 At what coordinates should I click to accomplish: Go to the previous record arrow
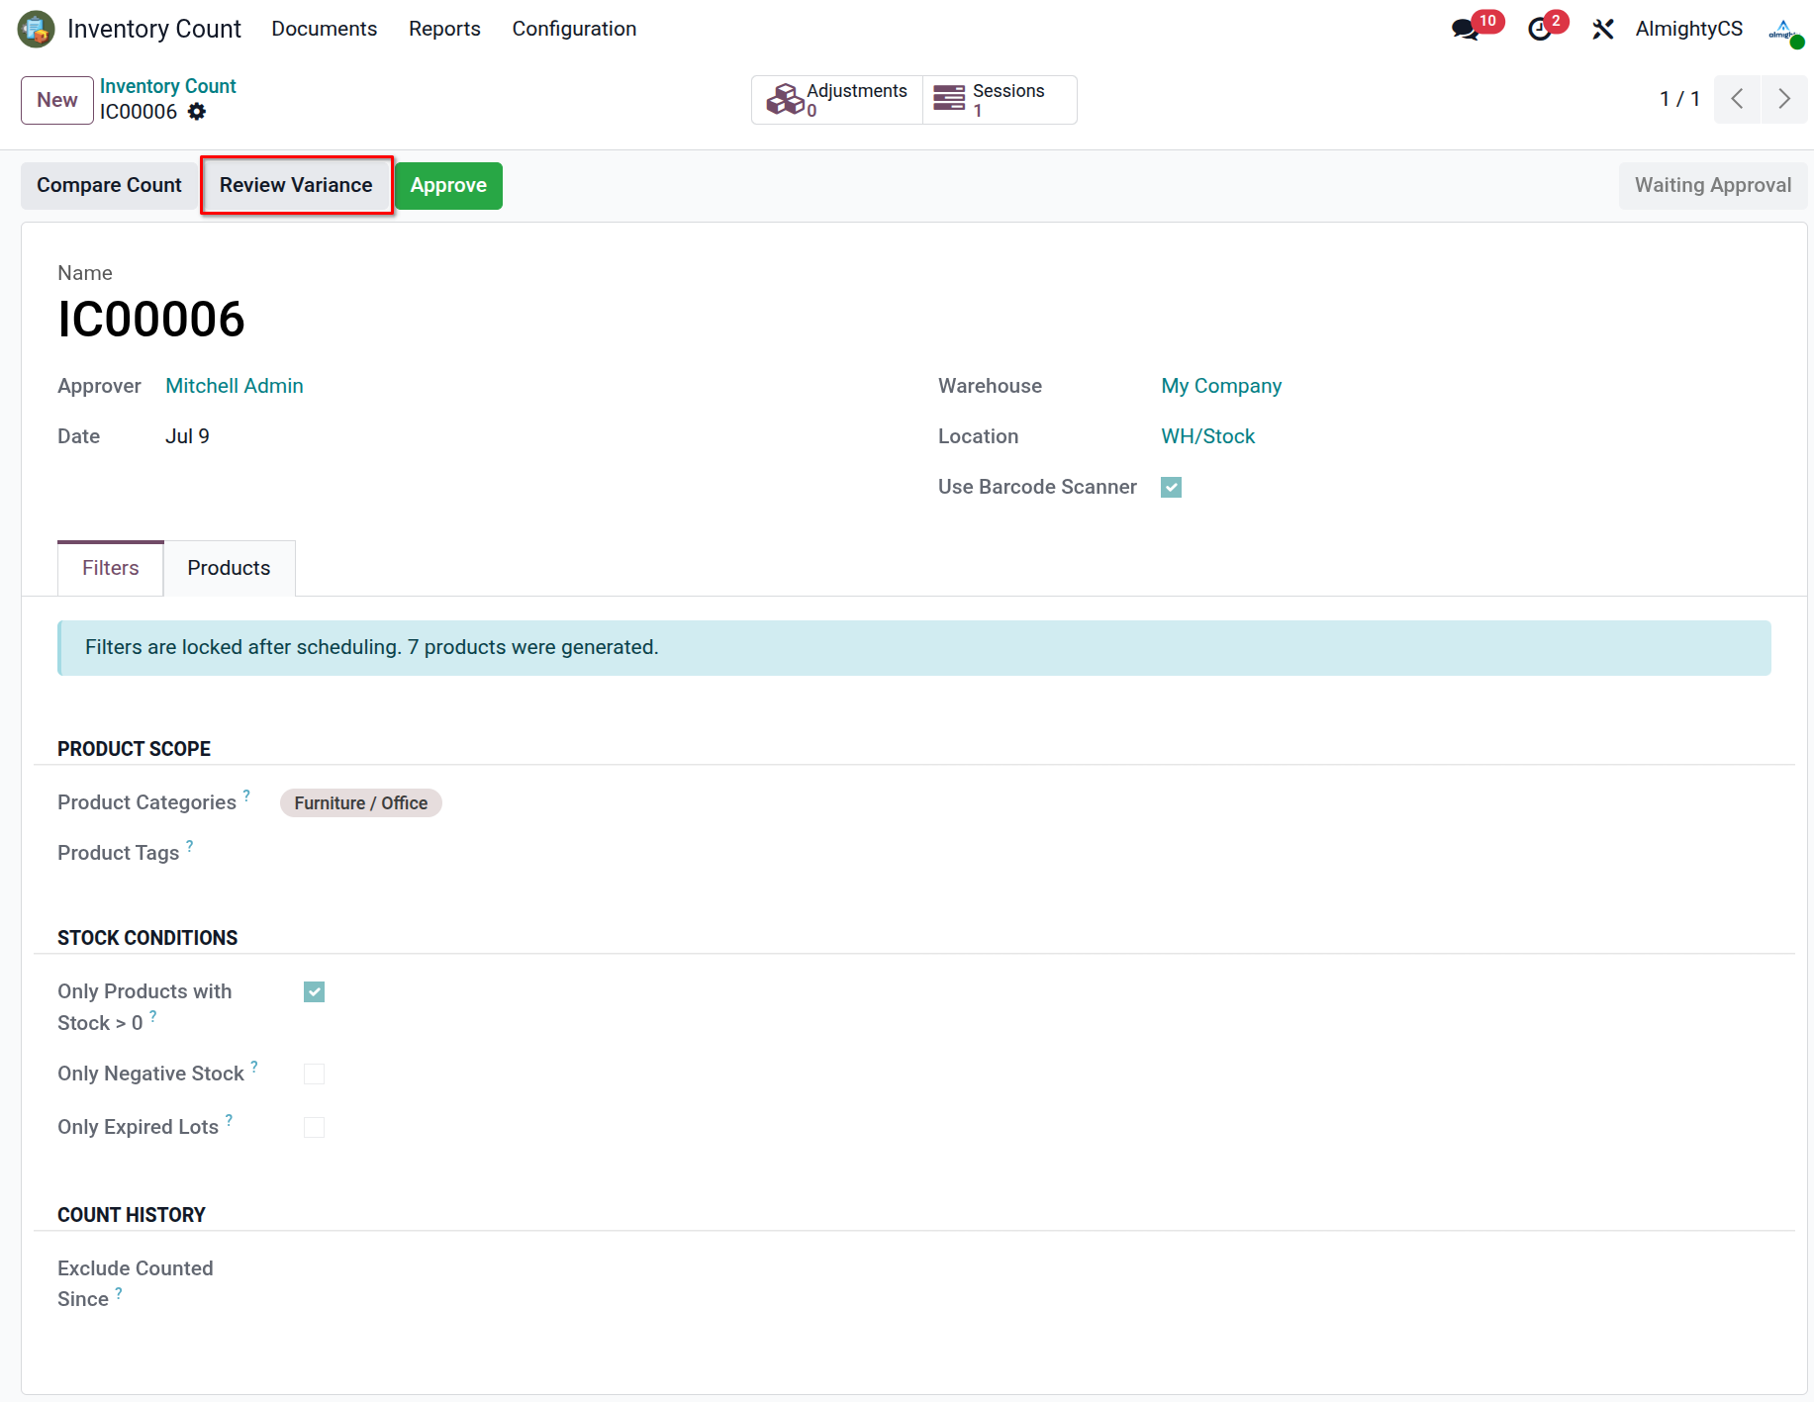coord(1738,99)
